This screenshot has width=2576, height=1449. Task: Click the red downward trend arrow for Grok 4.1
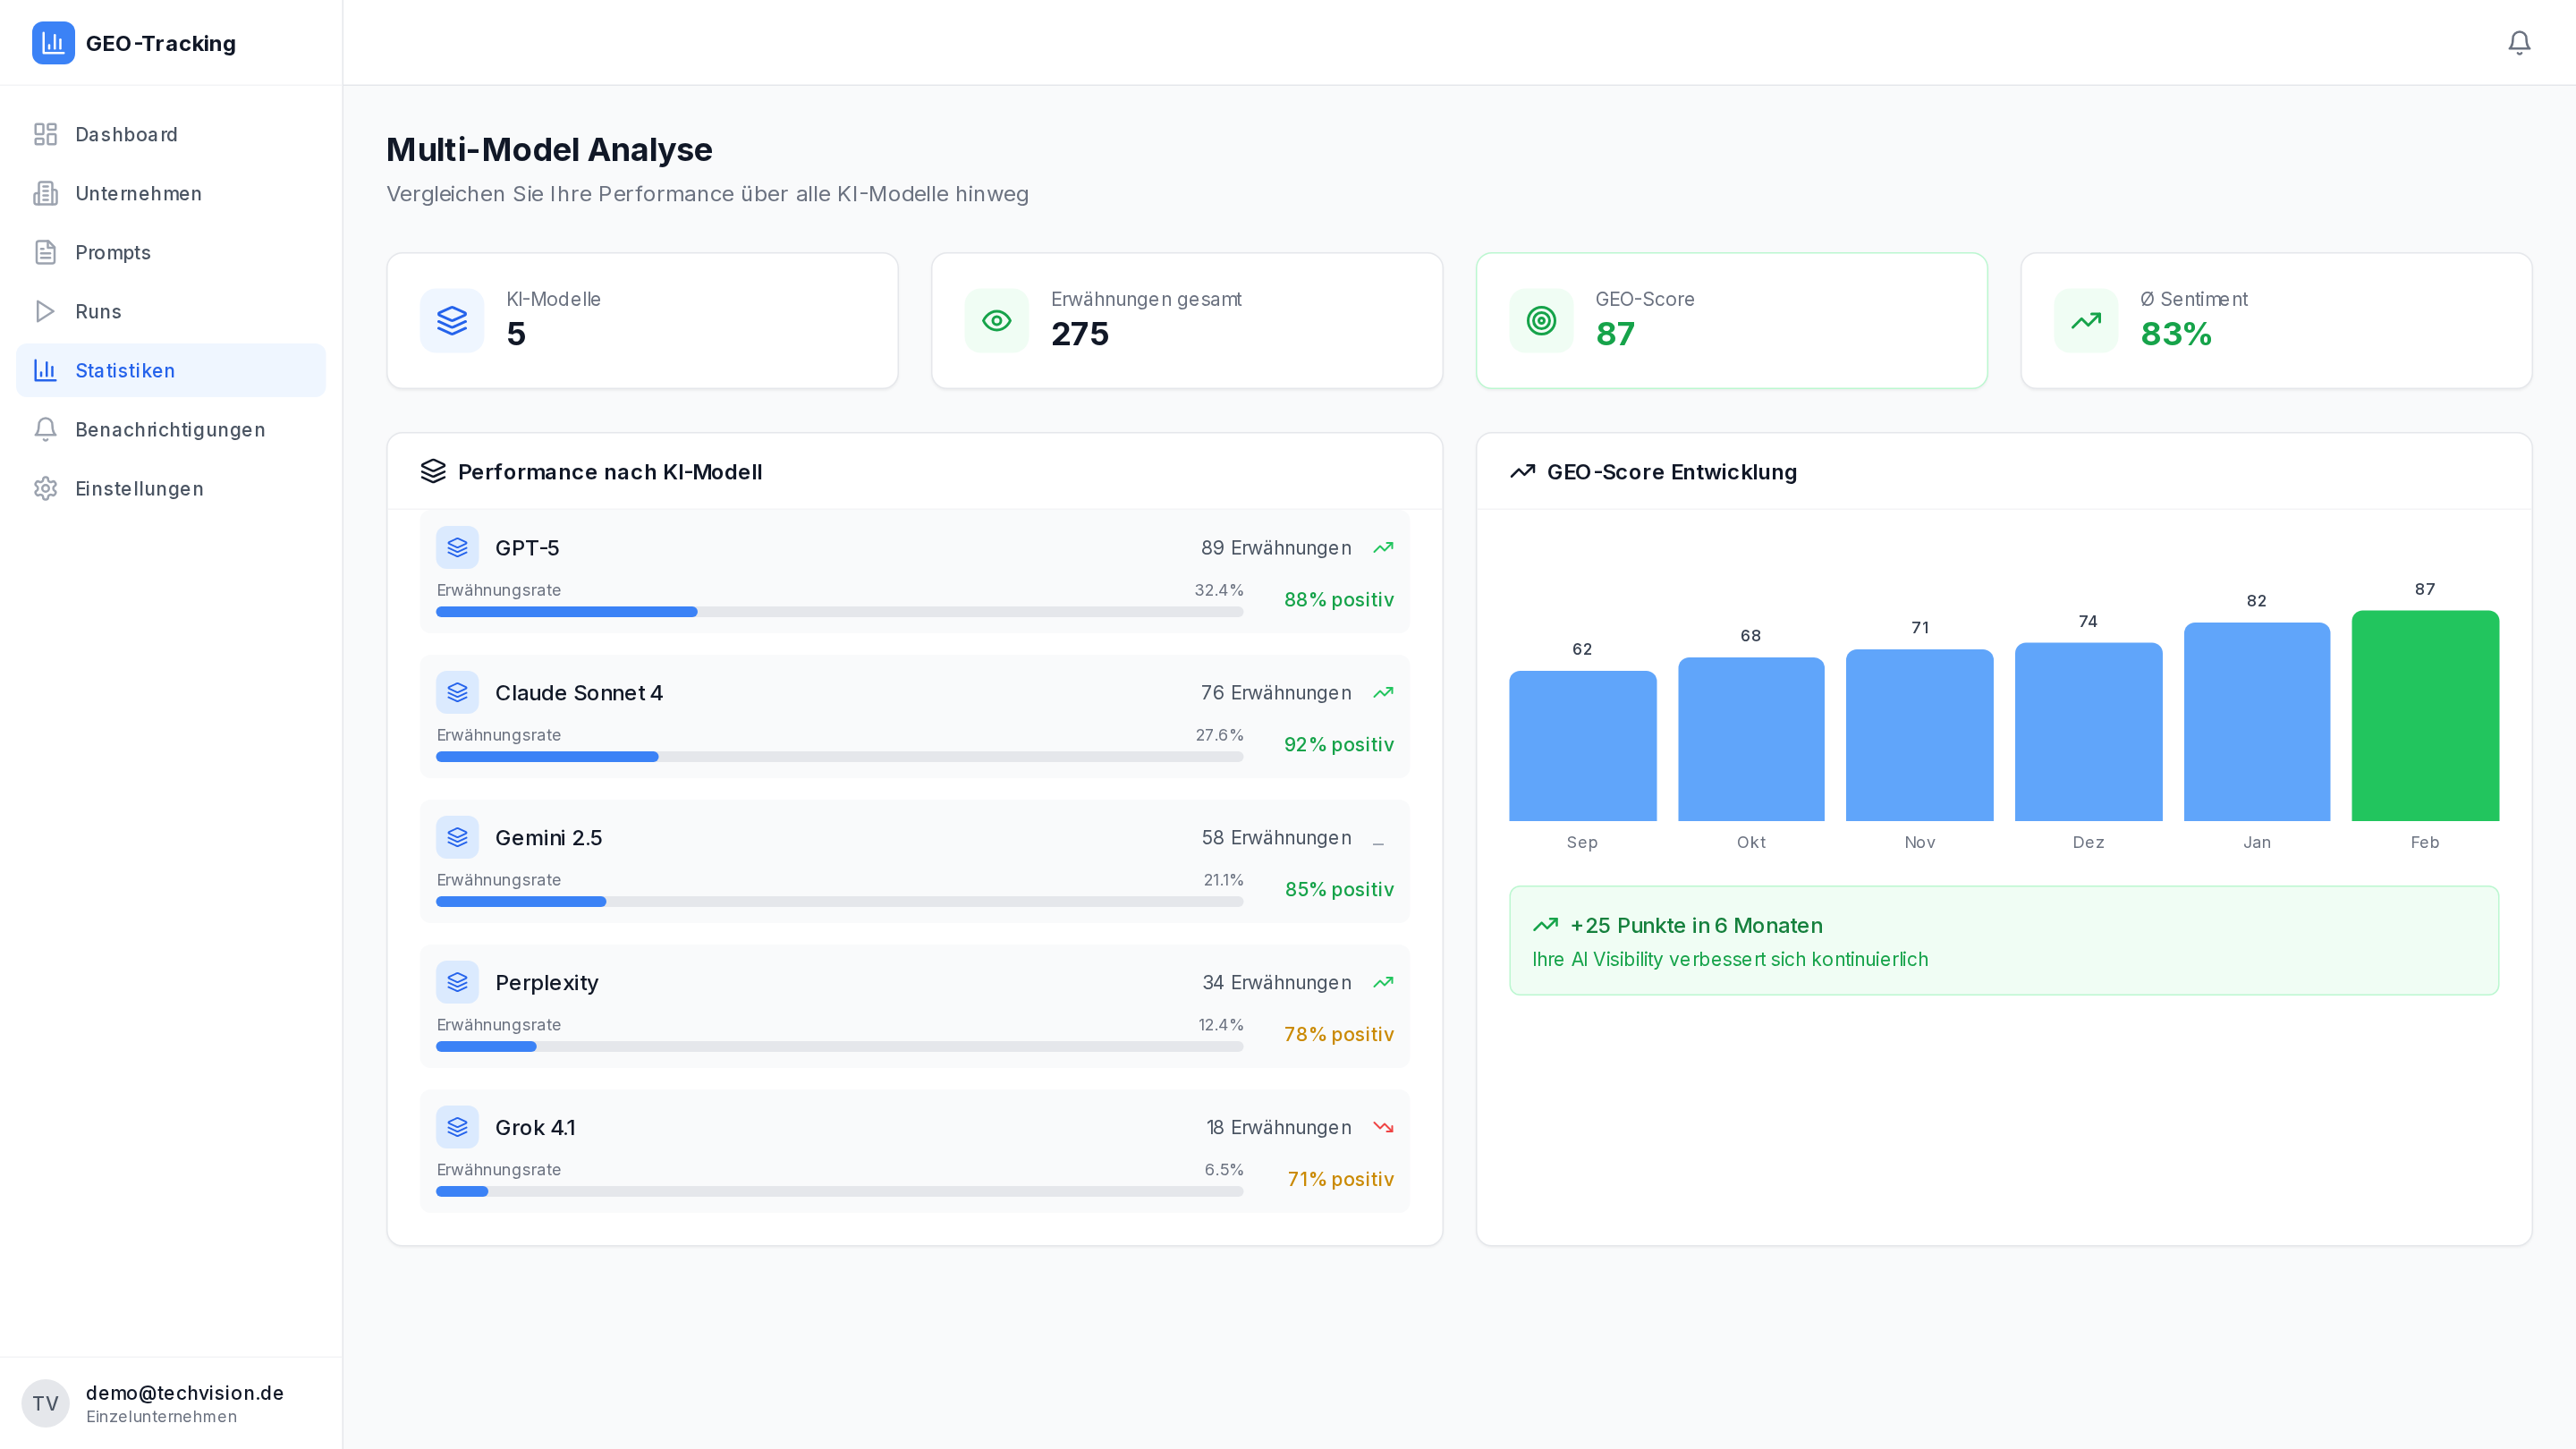pyautogui.click(x=1383, y=1127)
